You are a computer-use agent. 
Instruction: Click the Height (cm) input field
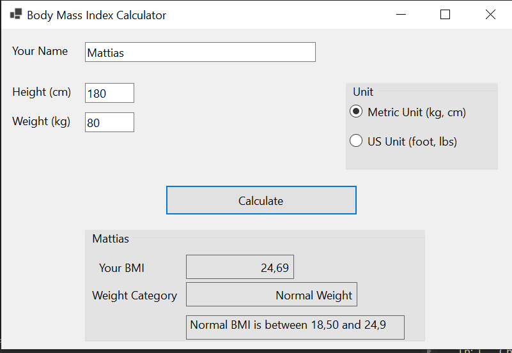(x=109, y=93)
